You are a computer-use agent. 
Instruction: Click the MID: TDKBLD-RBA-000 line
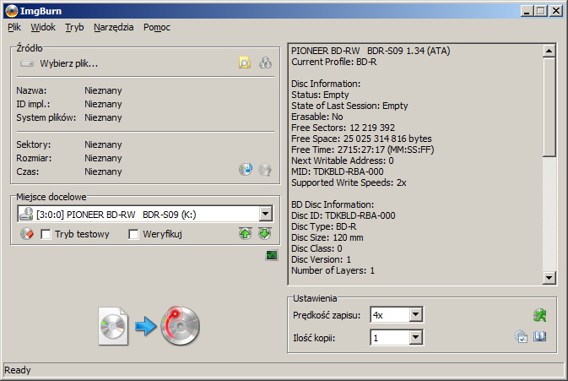pos(338,171)
